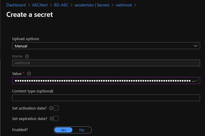Click info icon for expiration date

(52, 119)
